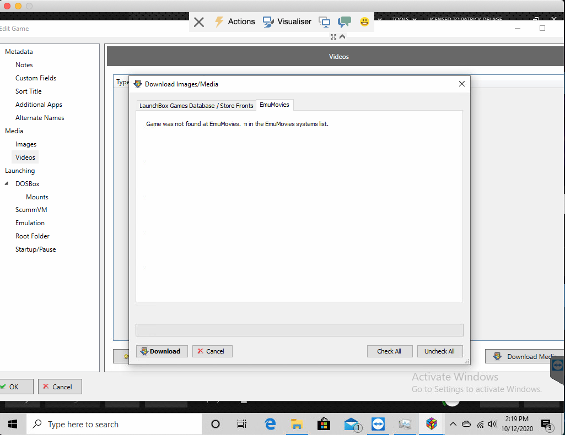The image size is (565, 435).
Task: Expand the TeamViewer side panel tab
Action: click(557, 366)
